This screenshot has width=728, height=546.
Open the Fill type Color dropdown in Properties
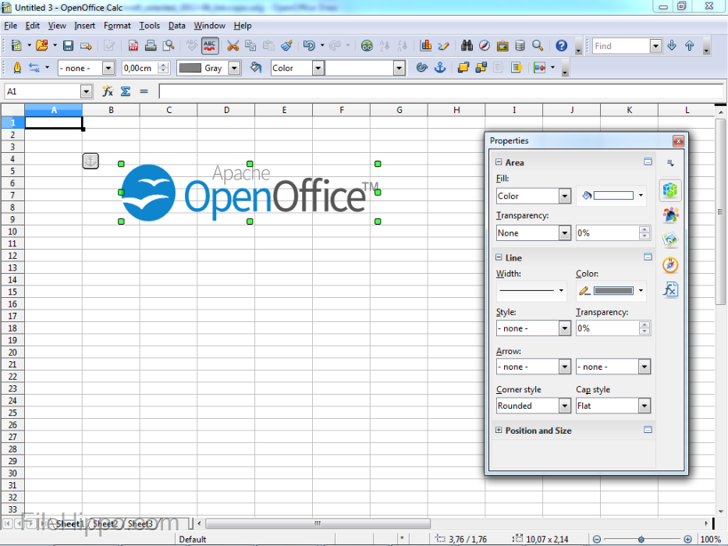(565, 196)
